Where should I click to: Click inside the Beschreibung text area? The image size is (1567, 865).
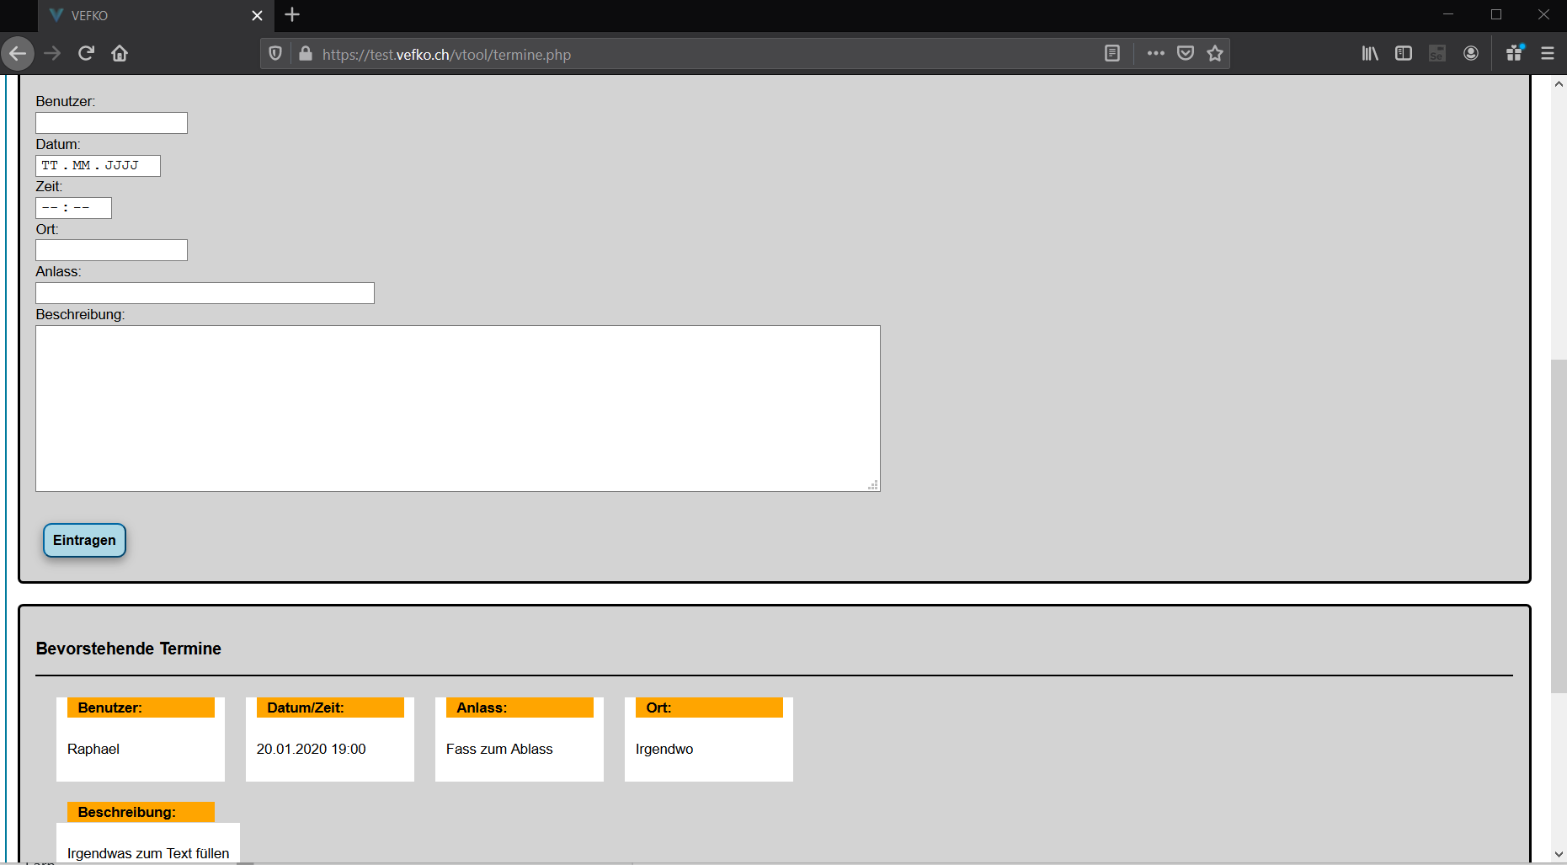457,408
